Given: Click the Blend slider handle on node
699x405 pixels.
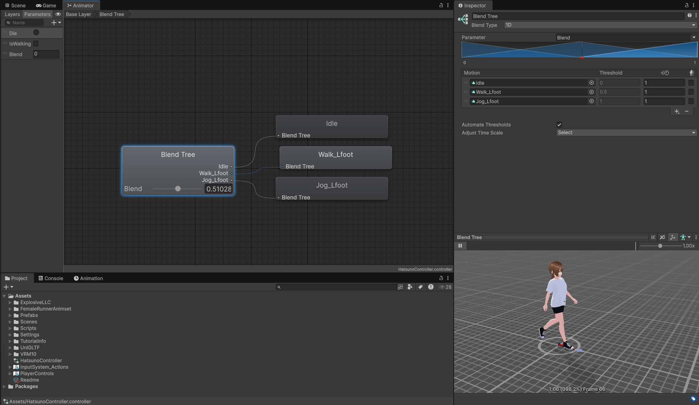Looking at the screenshot, I should (178, 189).
